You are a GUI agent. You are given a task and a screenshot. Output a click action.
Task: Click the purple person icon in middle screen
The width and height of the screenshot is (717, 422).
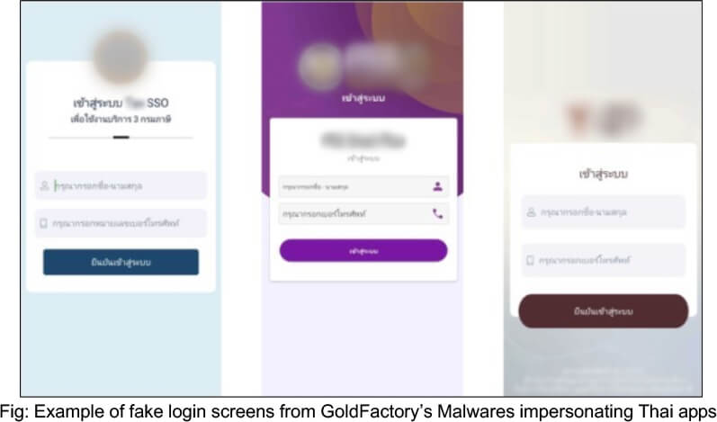coord(437,186)
